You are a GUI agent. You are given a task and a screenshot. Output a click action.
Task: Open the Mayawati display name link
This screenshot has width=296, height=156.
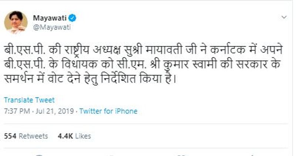click(49, 17)
